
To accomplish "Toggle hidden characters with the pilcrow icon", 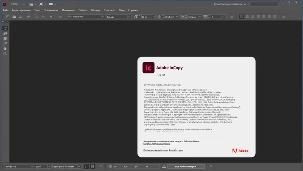I will pos(51,17).
